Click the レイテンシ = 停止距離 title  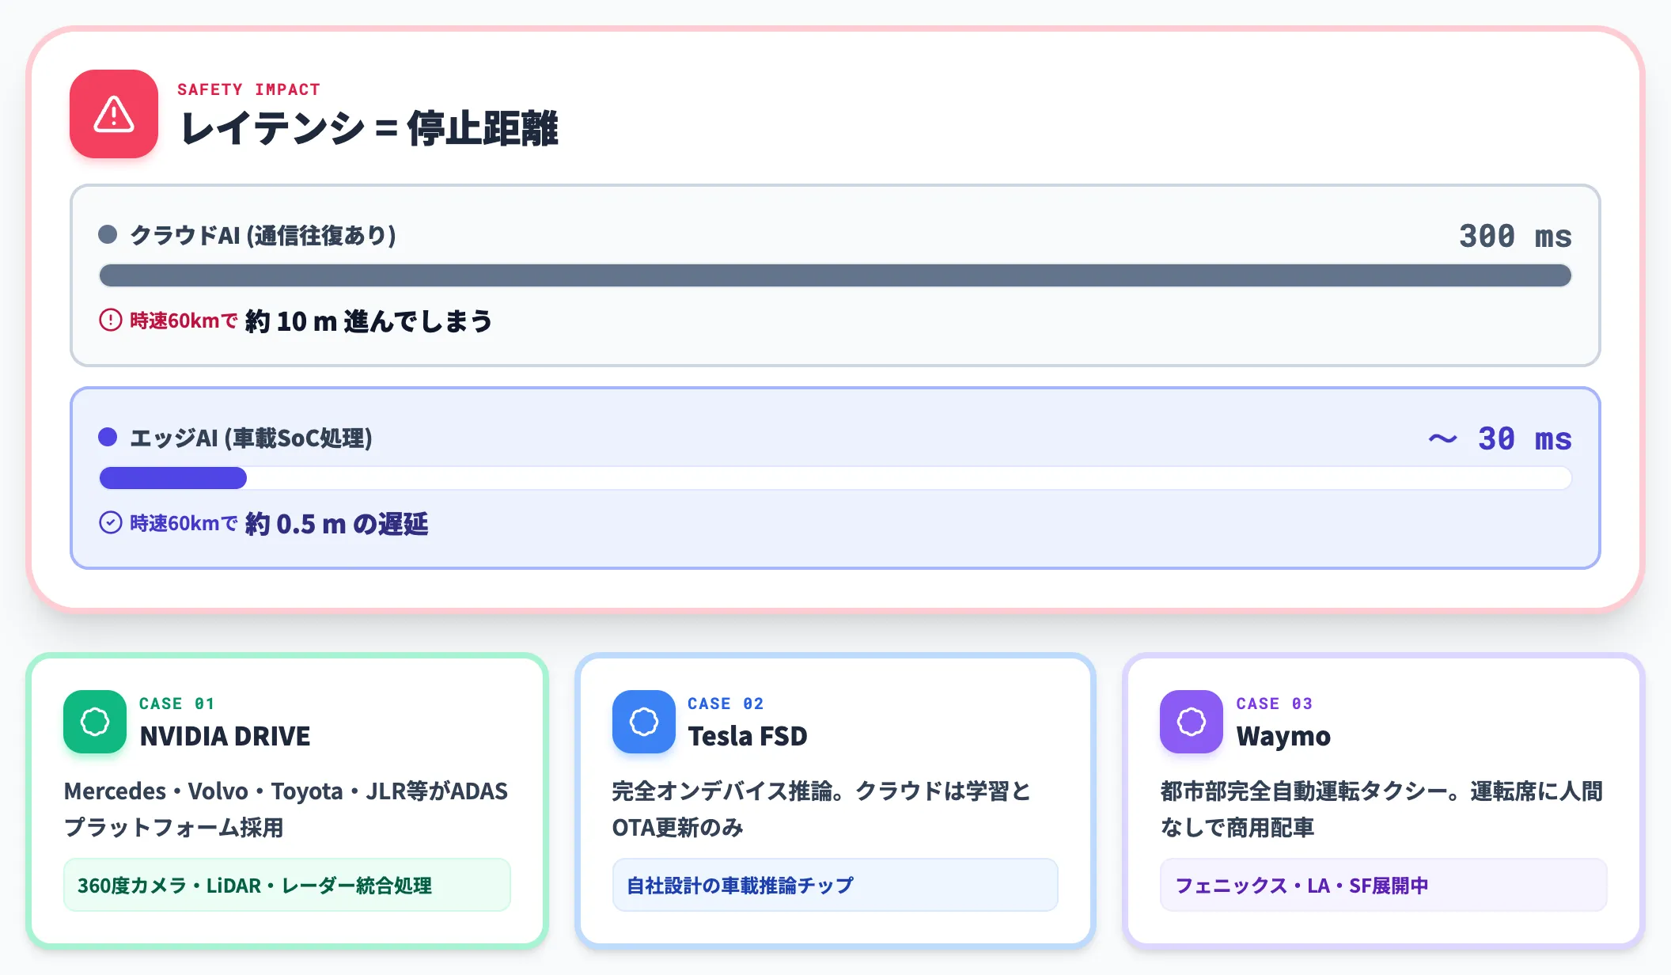point(369,128)
